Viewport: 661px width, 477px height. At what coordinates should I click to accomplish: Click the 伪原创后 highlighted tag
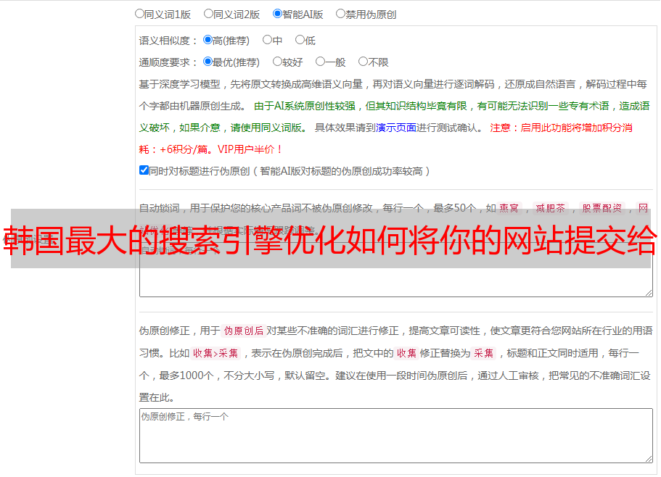pyautogui.click(x=243, y=331)
